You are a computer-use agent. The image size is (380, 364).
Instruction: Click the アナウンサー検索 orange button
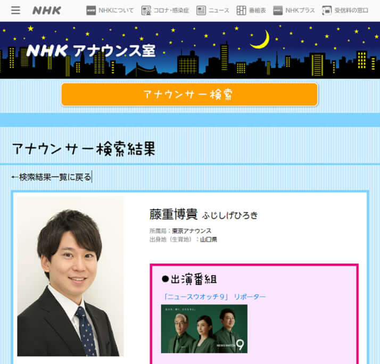(x=189, y=94)
